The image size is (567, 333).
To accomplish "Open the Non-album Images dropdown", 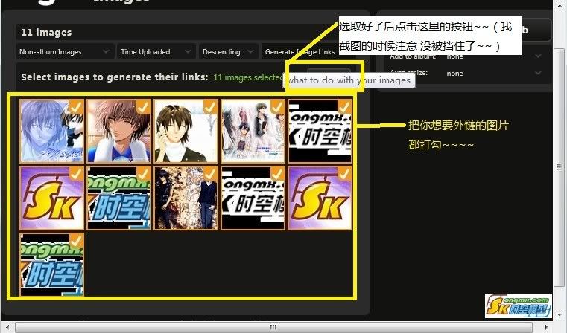I will (x=65, y=51).
